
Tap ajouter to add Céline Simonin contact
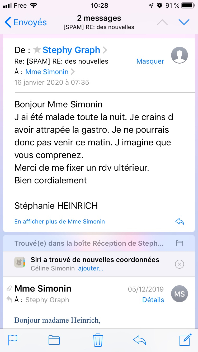(x=91, y=269)
